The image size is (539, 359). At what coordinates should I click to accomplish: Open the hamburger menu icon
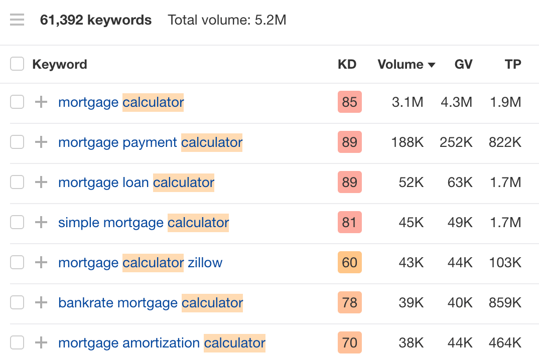17,20
